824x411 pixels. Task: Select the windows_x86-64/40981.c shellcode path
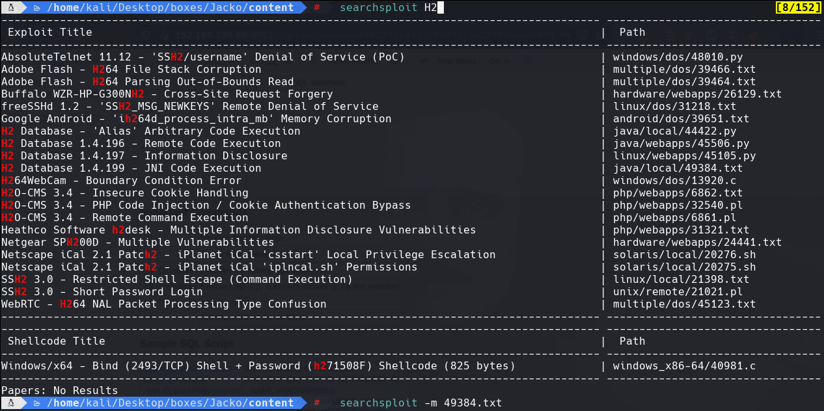(x=682, y=365)
